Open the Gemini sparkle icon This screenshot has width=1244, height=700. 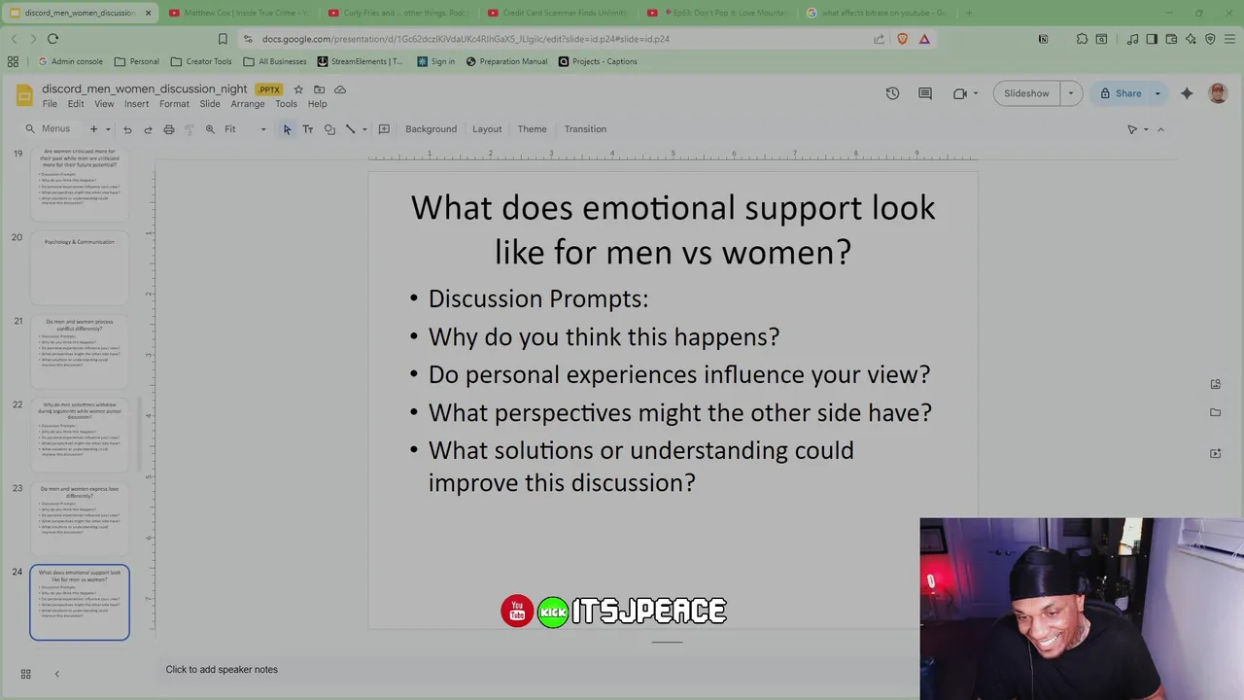pos(1187,93)
